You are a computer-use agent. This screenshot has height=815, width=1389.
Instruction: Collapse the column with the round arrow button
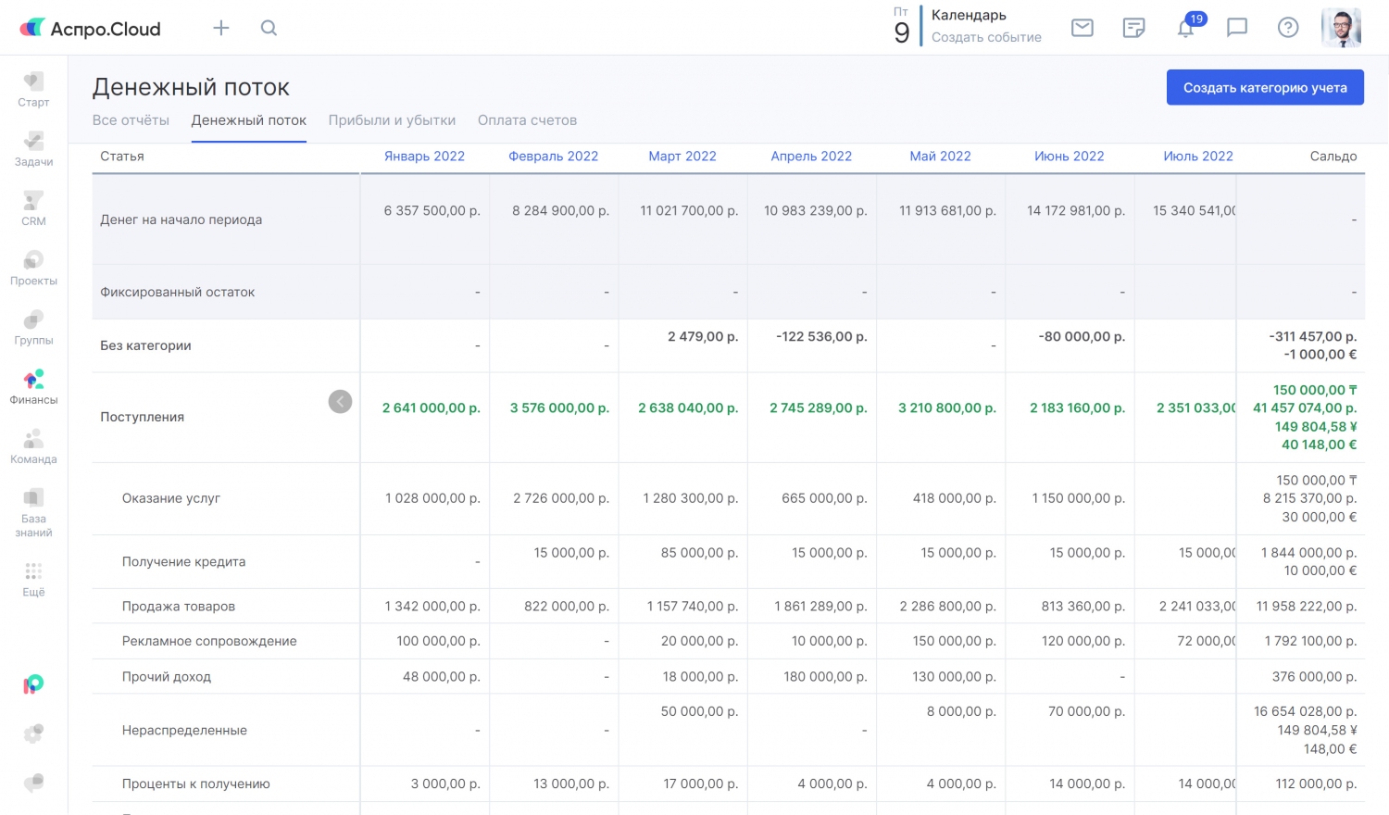click(x=340, y=401)
